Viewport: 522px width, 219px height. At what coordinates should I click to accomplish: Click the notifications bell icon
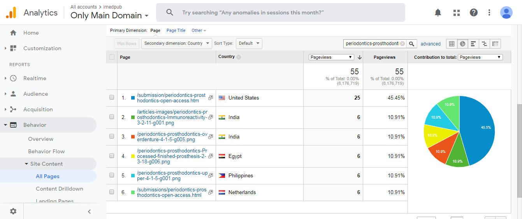point(438,13)
